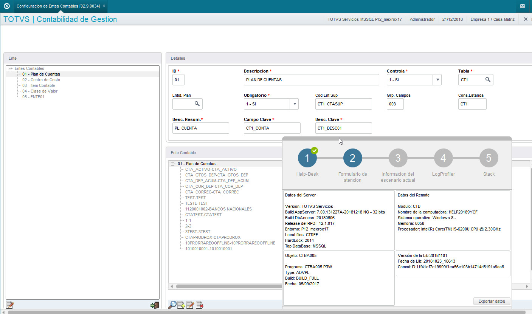532x314 pixels.
Task: Select TESTE-TEST tree entry
Action: point(197,203)
